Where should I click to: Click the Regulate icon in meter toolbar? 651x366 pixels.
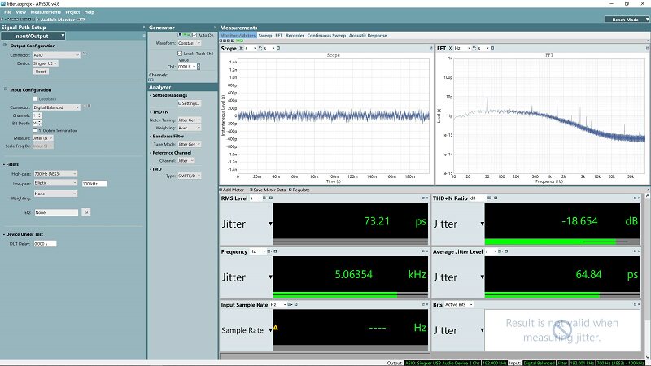[x=291, y=190]
